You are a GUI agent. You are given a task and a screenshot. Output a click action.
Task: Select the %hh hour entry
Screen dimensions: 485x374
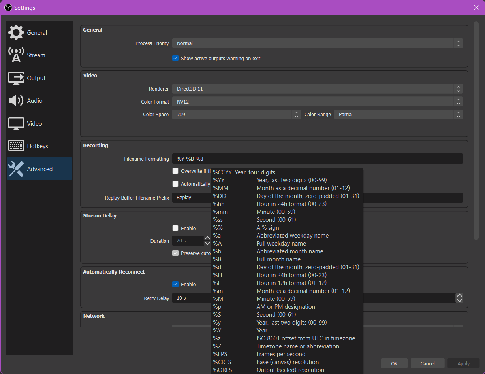(x=287, y=204)
